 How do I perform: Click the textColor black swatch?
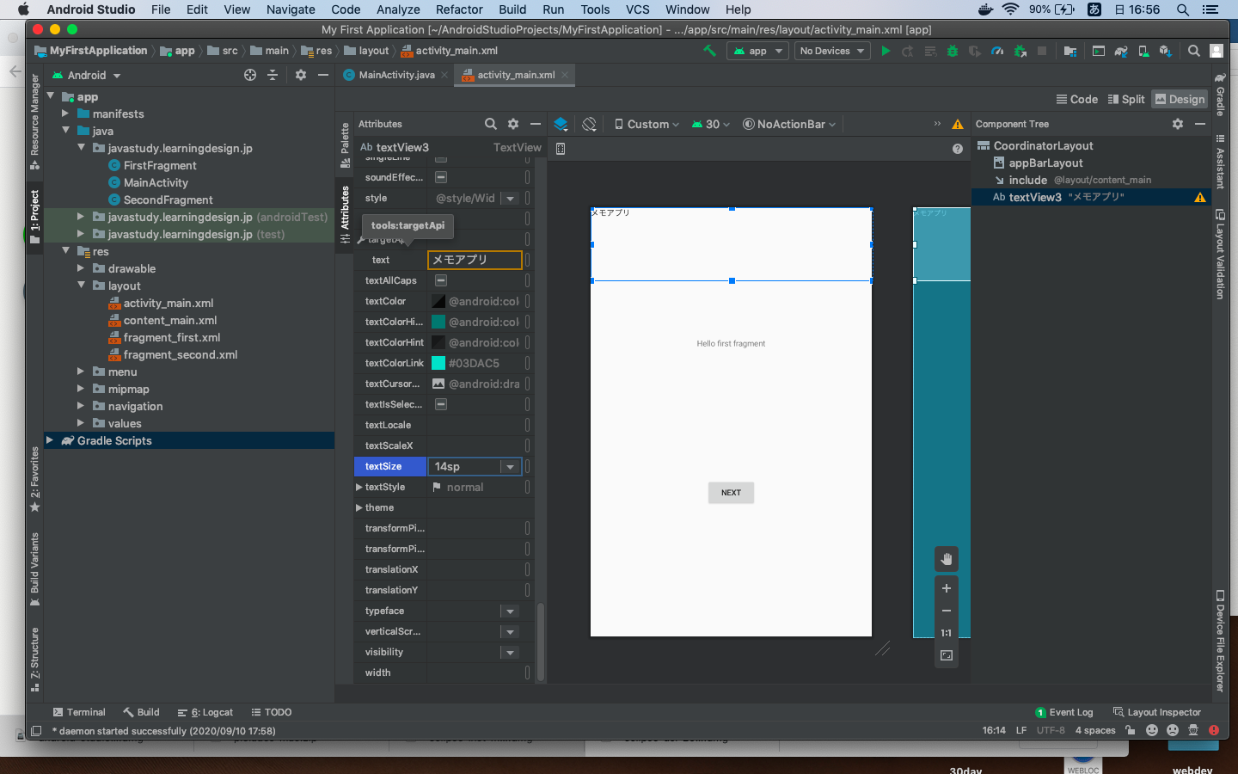[x=438, y=301]
